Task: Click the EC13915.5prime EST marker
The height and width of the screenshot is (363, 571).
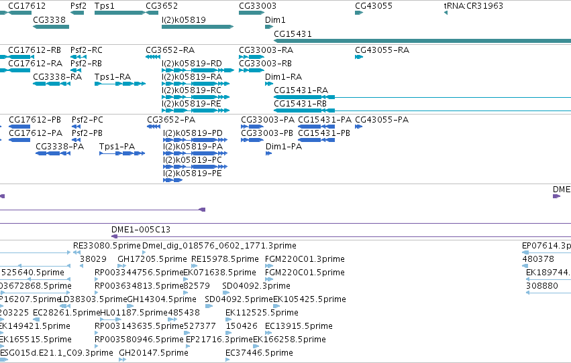Action: coord(268,333)
